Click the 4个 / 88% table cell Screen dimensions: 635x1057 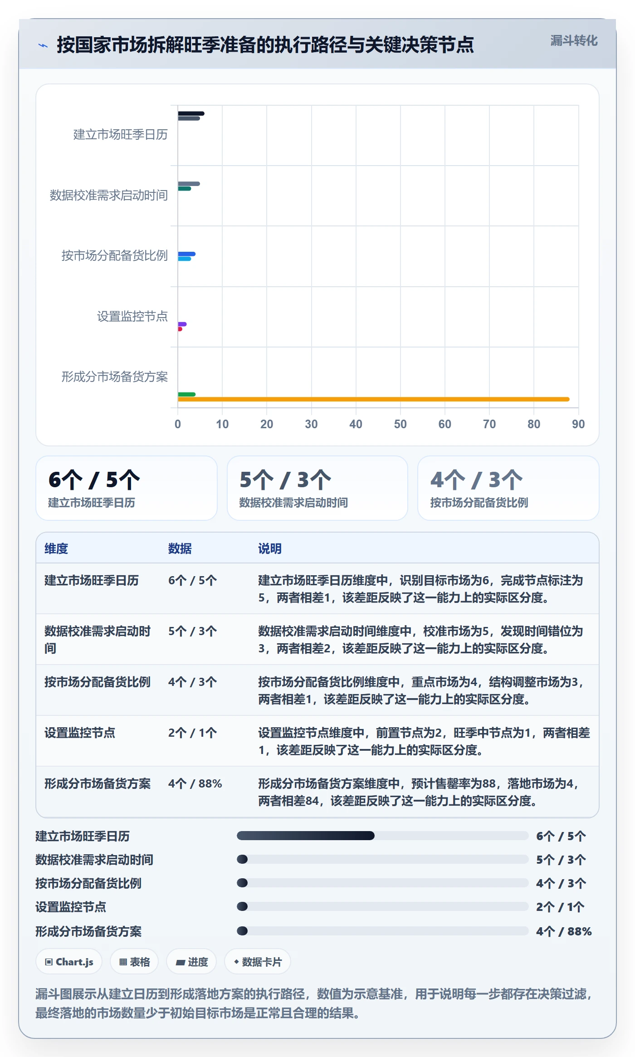[x=195, y=783]
